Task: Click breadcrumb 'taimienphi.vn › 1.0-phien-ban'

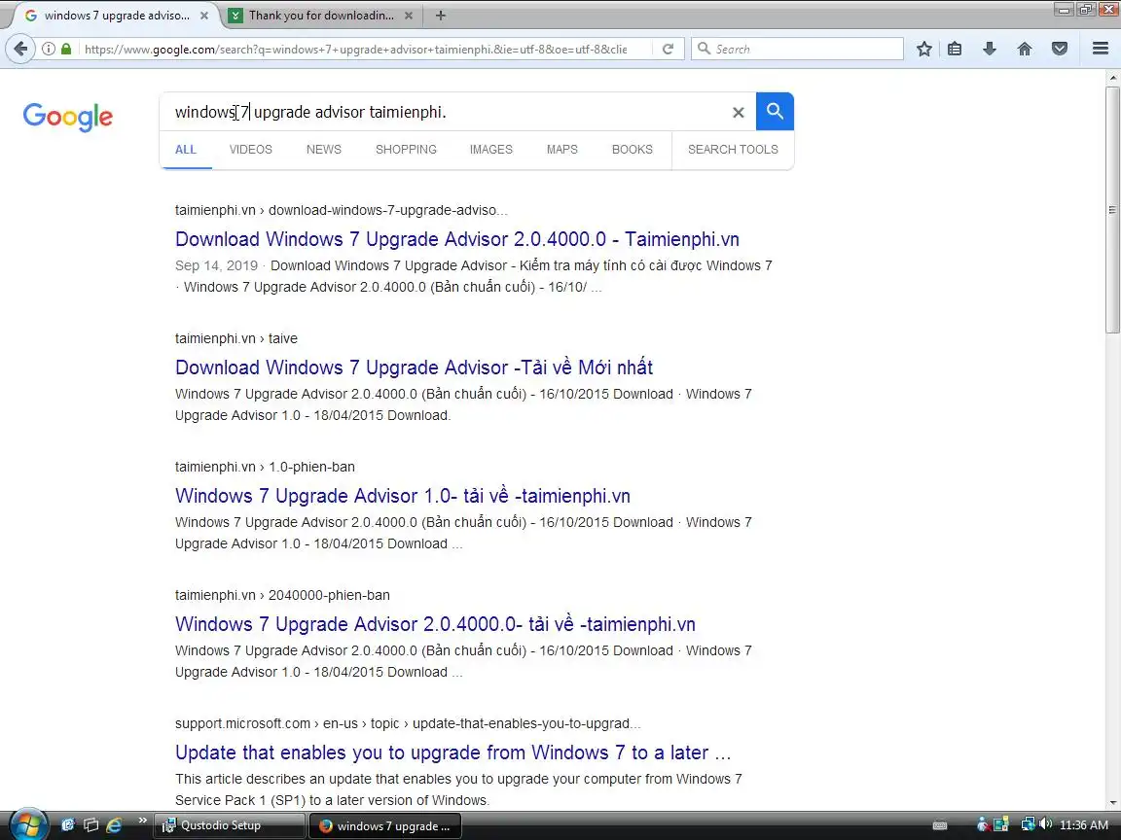Action: (x=265, y=467)
